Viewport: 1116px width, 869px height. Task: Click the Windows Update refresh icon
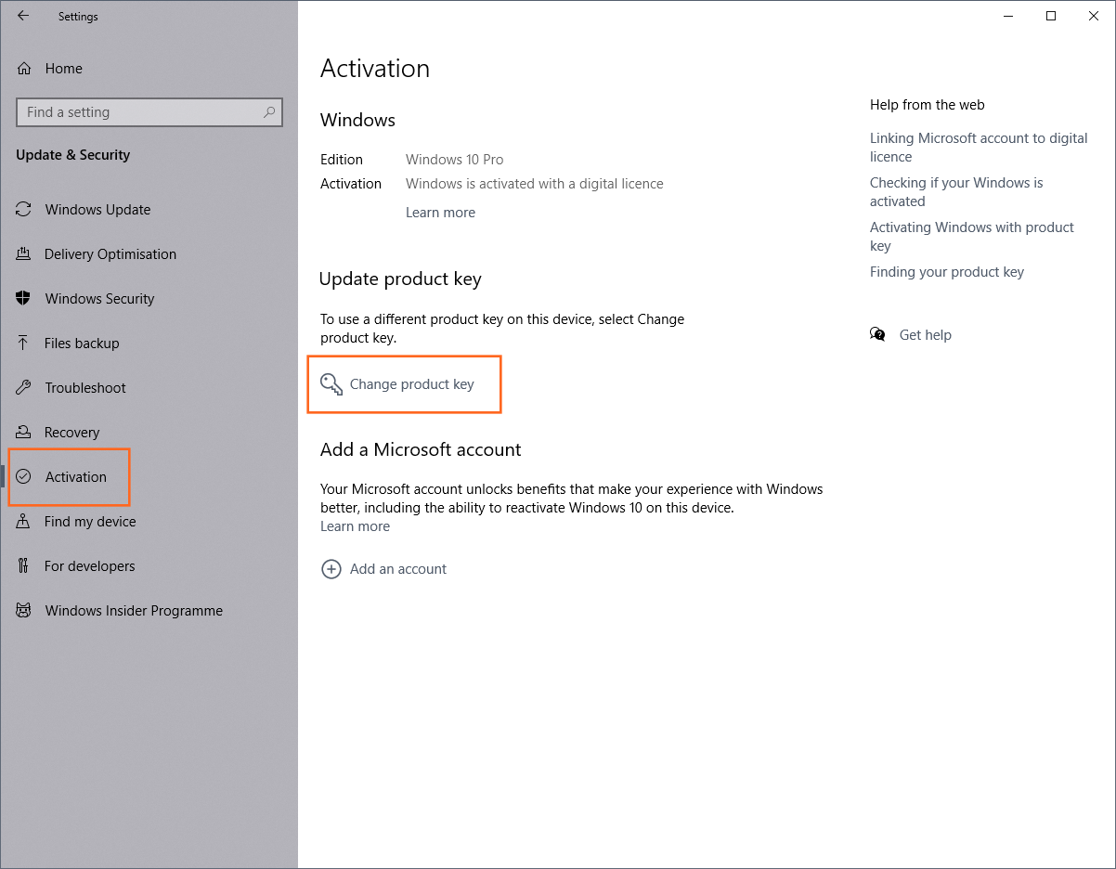25,210
